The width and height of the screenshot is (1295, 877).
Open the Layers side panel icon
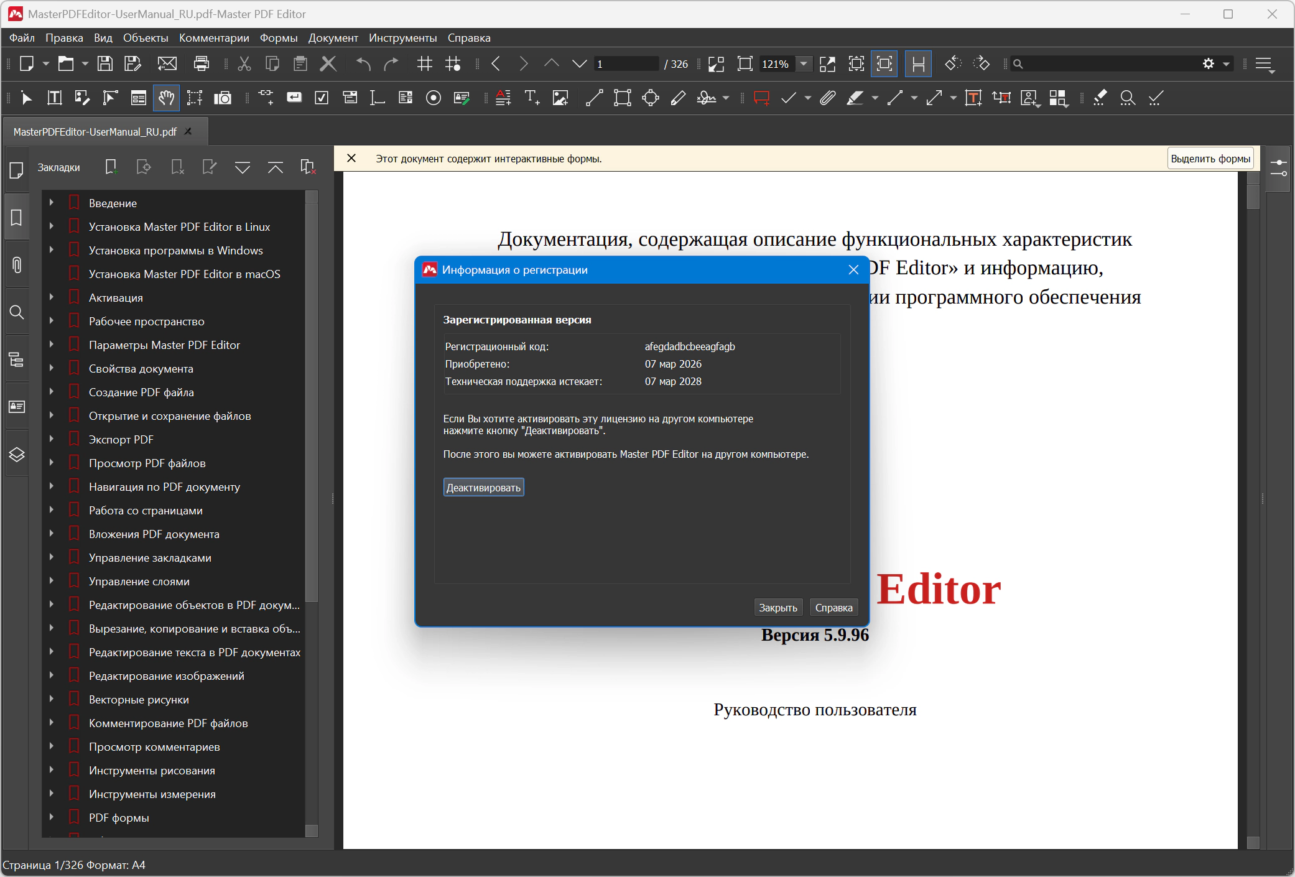17,455
